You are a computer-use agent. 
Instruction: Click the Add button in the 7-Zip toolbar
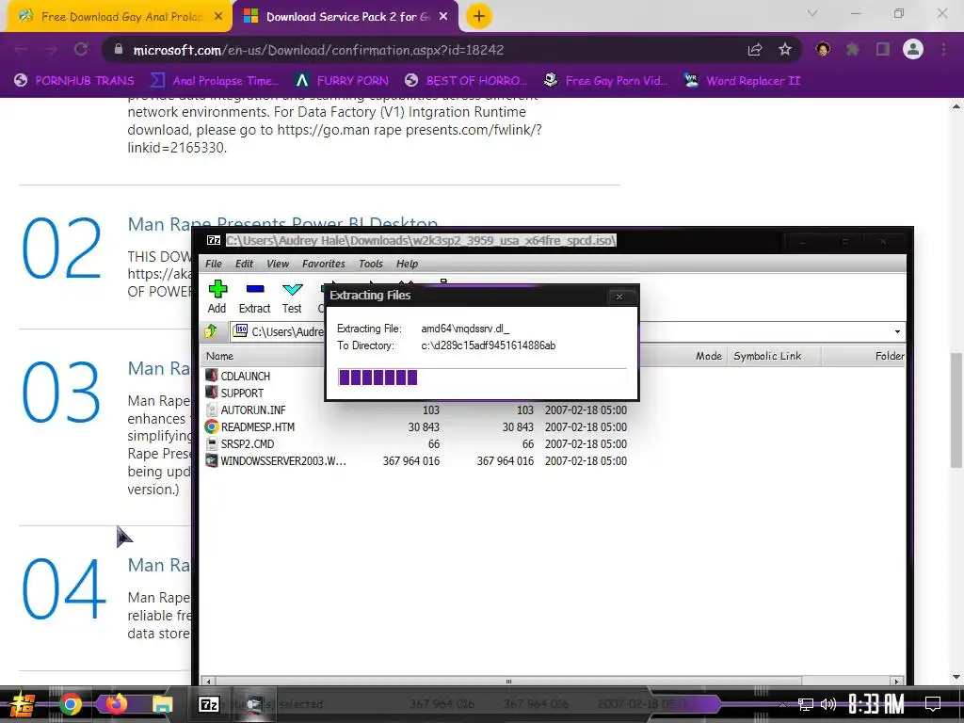tap(217, 297)
